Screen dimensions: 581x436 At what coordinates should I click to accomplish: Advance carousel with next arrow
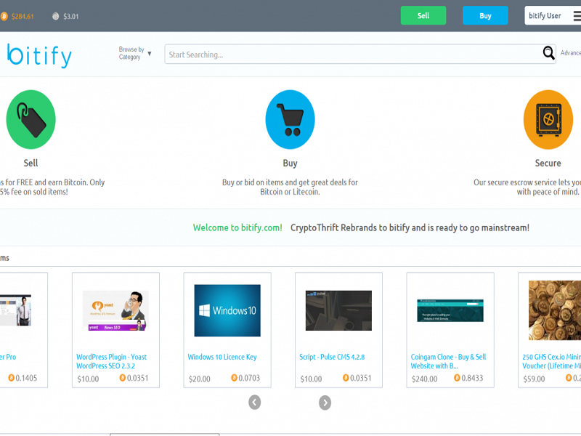(325, 402)
